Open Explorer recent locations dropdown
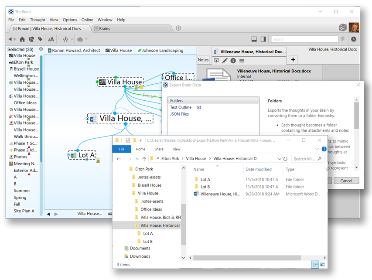The image size is (372, 280). [137, 159]
